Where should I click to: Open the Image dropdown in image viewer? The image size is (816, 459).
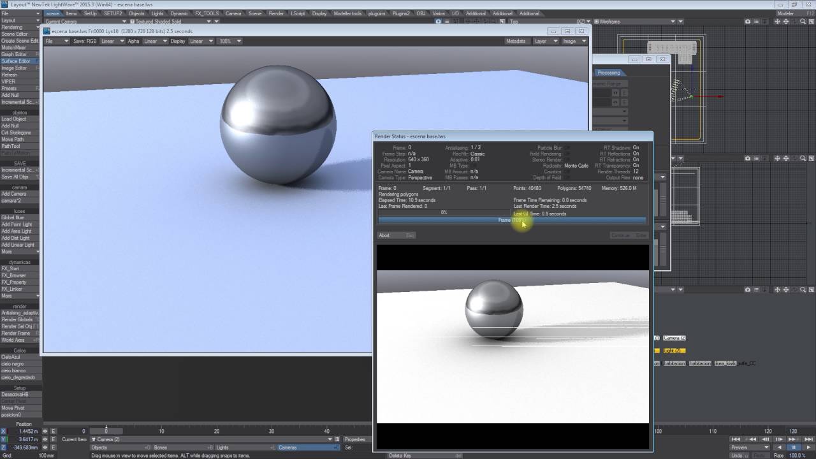(574, 41)
